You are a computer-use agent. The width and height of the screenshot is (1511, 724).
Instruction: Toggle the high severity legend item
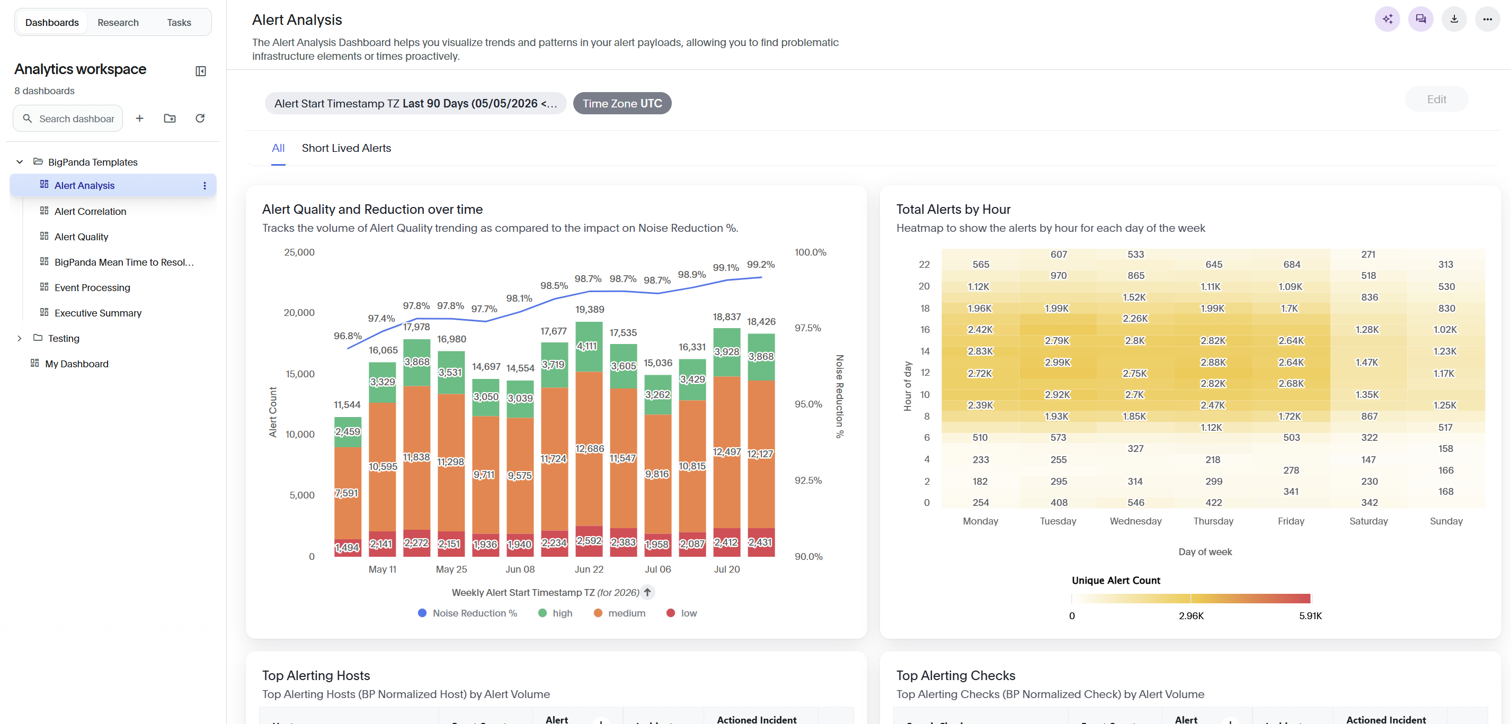click(555, 613)
